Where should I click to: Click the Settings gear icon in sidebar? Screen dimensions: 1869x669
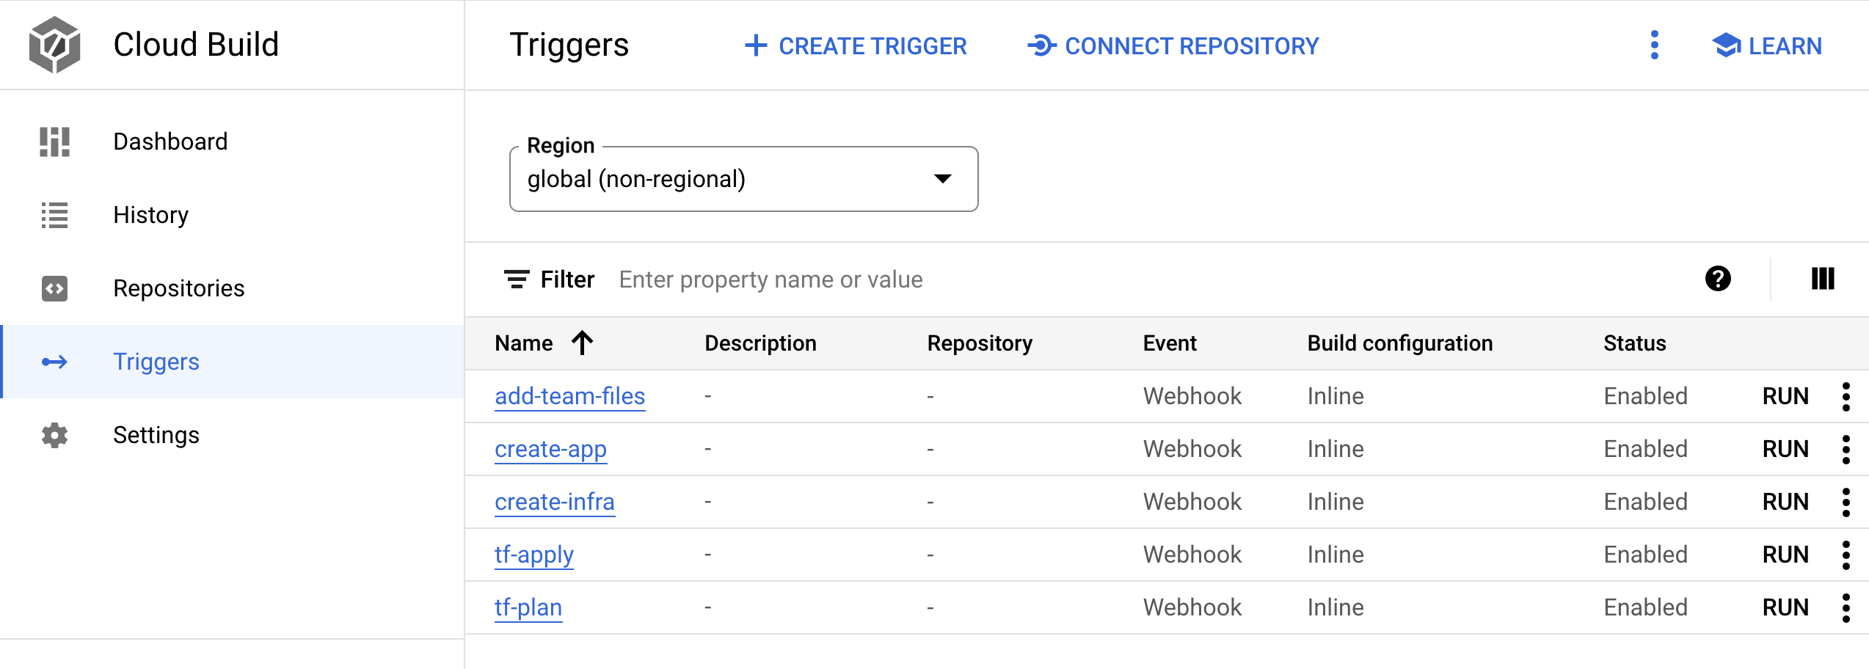tap(54, 435)
